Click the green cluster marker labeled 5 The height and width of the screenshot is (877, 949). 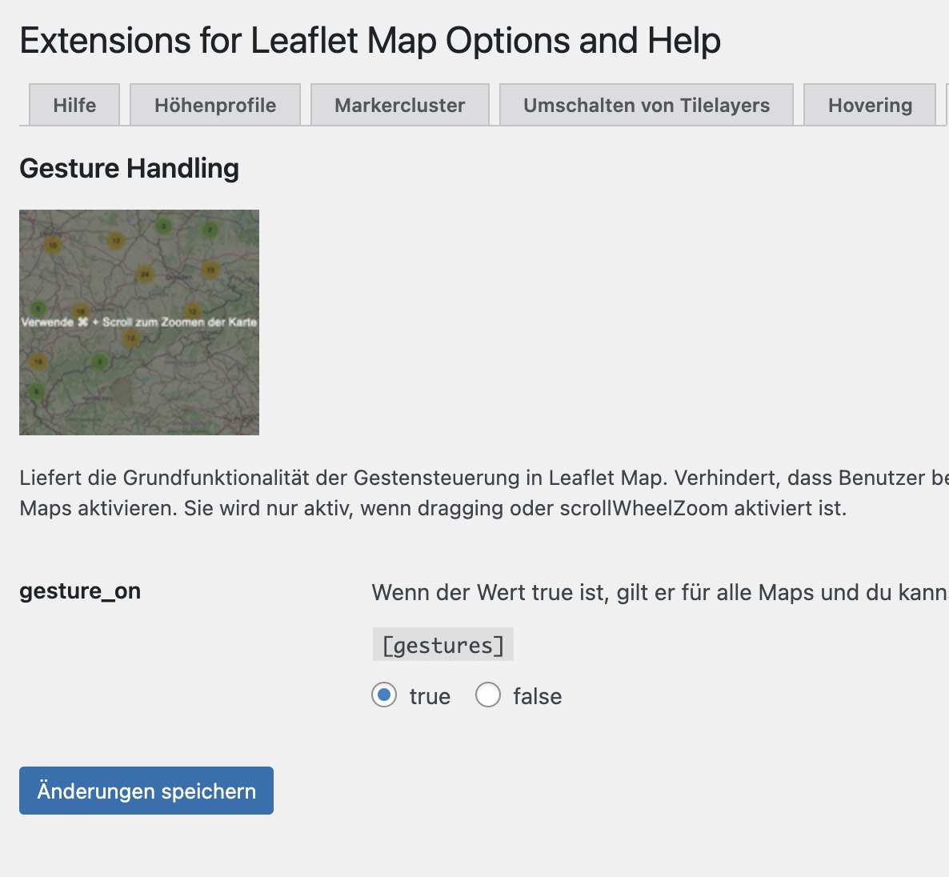(x=38, y=309)
